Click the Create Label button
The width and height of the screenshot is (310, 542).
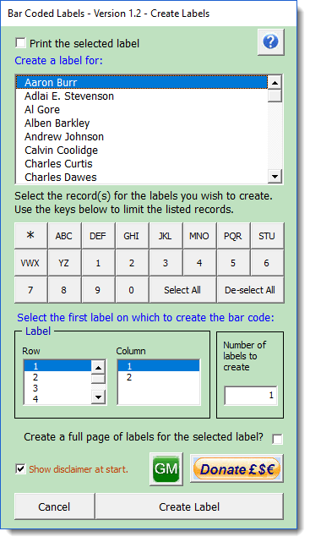[189, 506]
